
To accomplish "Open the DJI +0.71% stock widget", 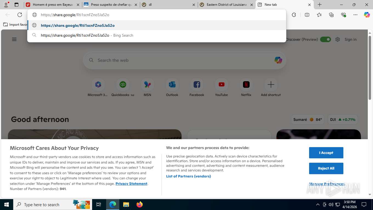I will pos(343,119).
